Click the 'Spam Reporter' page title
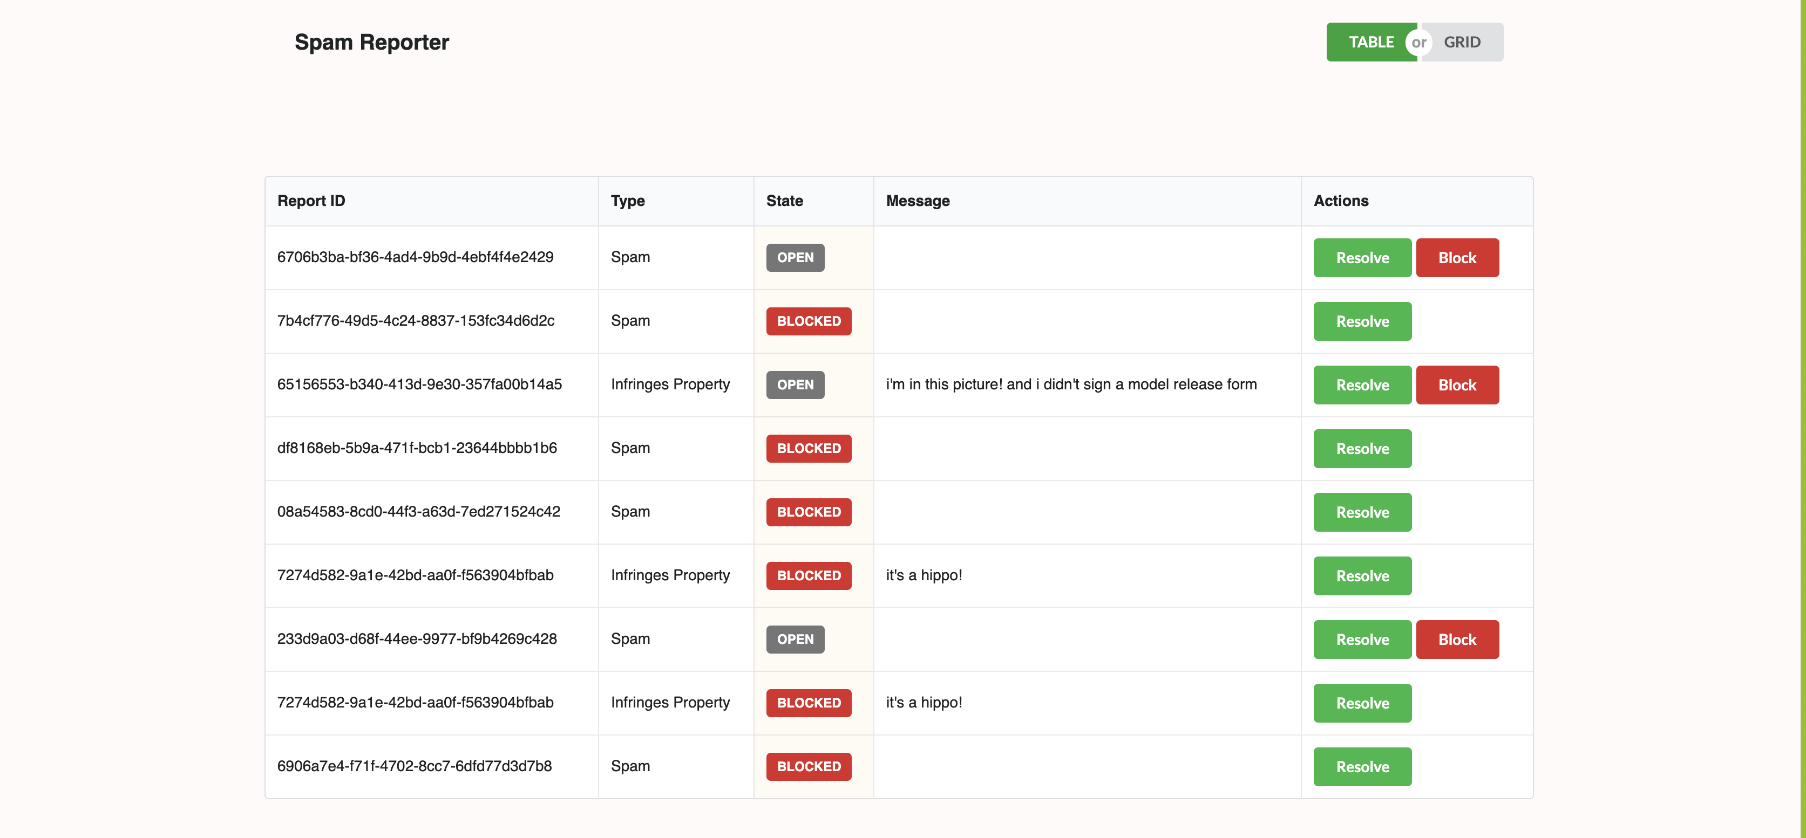The height and width of the screenshot is (838, 1806). 371,42
